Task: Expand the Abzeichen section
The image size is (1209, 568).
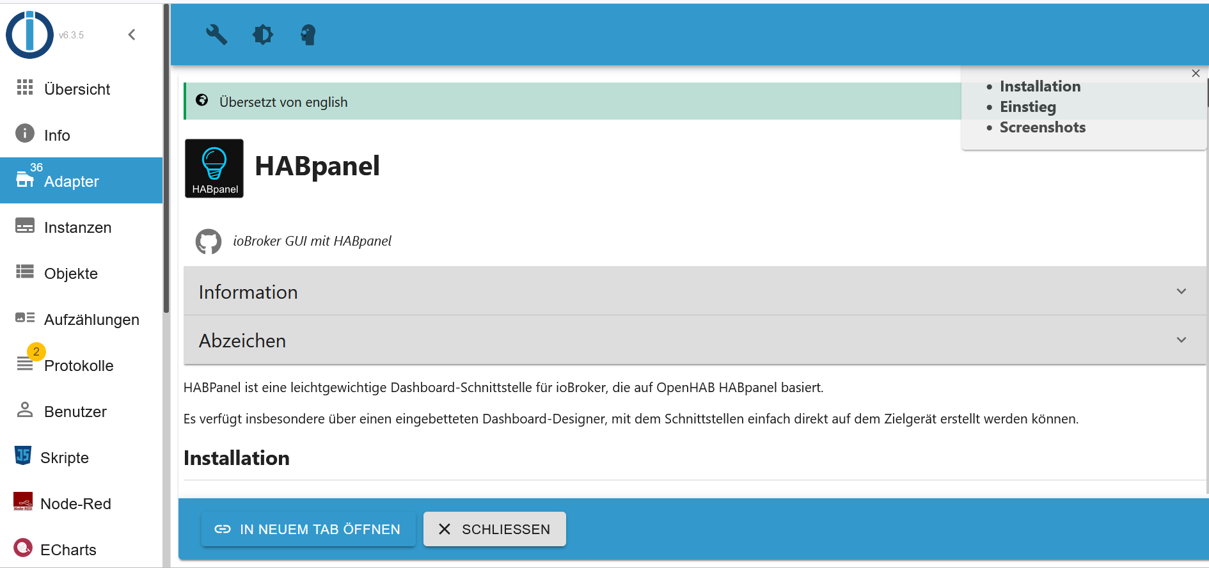Action: click(x=694, y=340)
